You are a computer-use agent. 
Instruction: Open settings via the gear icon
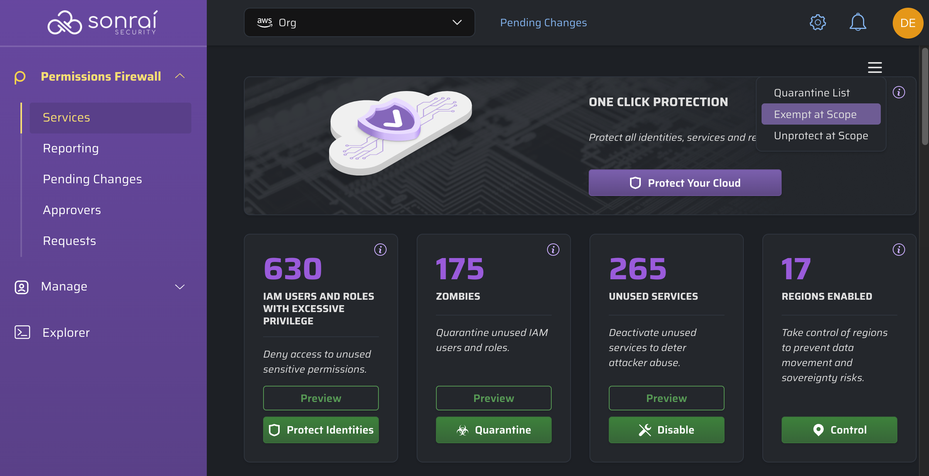(818, 22)
